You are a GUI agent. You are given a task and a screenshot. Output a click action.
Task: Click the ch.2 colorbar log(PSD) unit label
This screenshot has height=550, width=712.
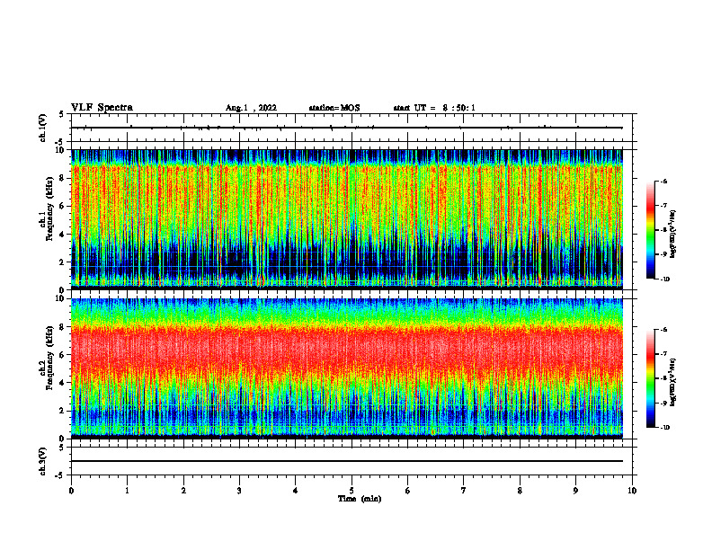pyautogui.click(x=673, y=382)
